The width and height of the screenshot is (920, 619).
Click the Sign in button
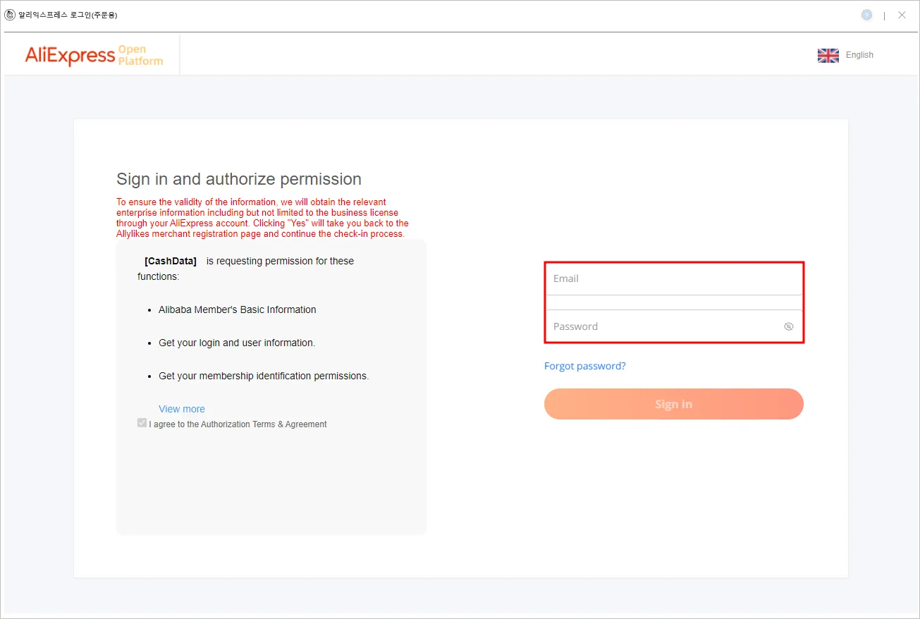click(x=674, y=404)
